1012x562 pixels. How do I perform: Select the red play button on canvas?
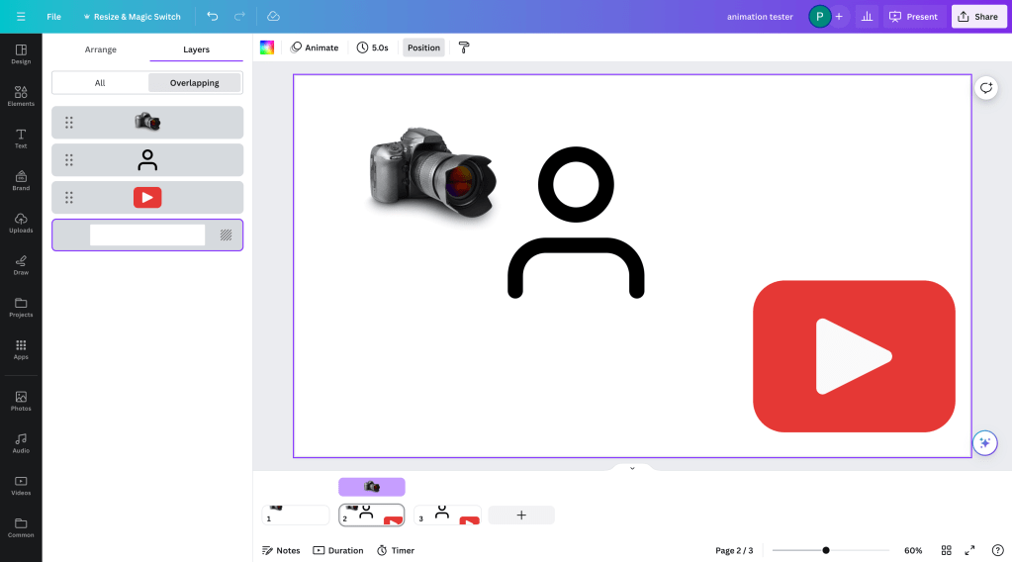(x=854, y=356)
